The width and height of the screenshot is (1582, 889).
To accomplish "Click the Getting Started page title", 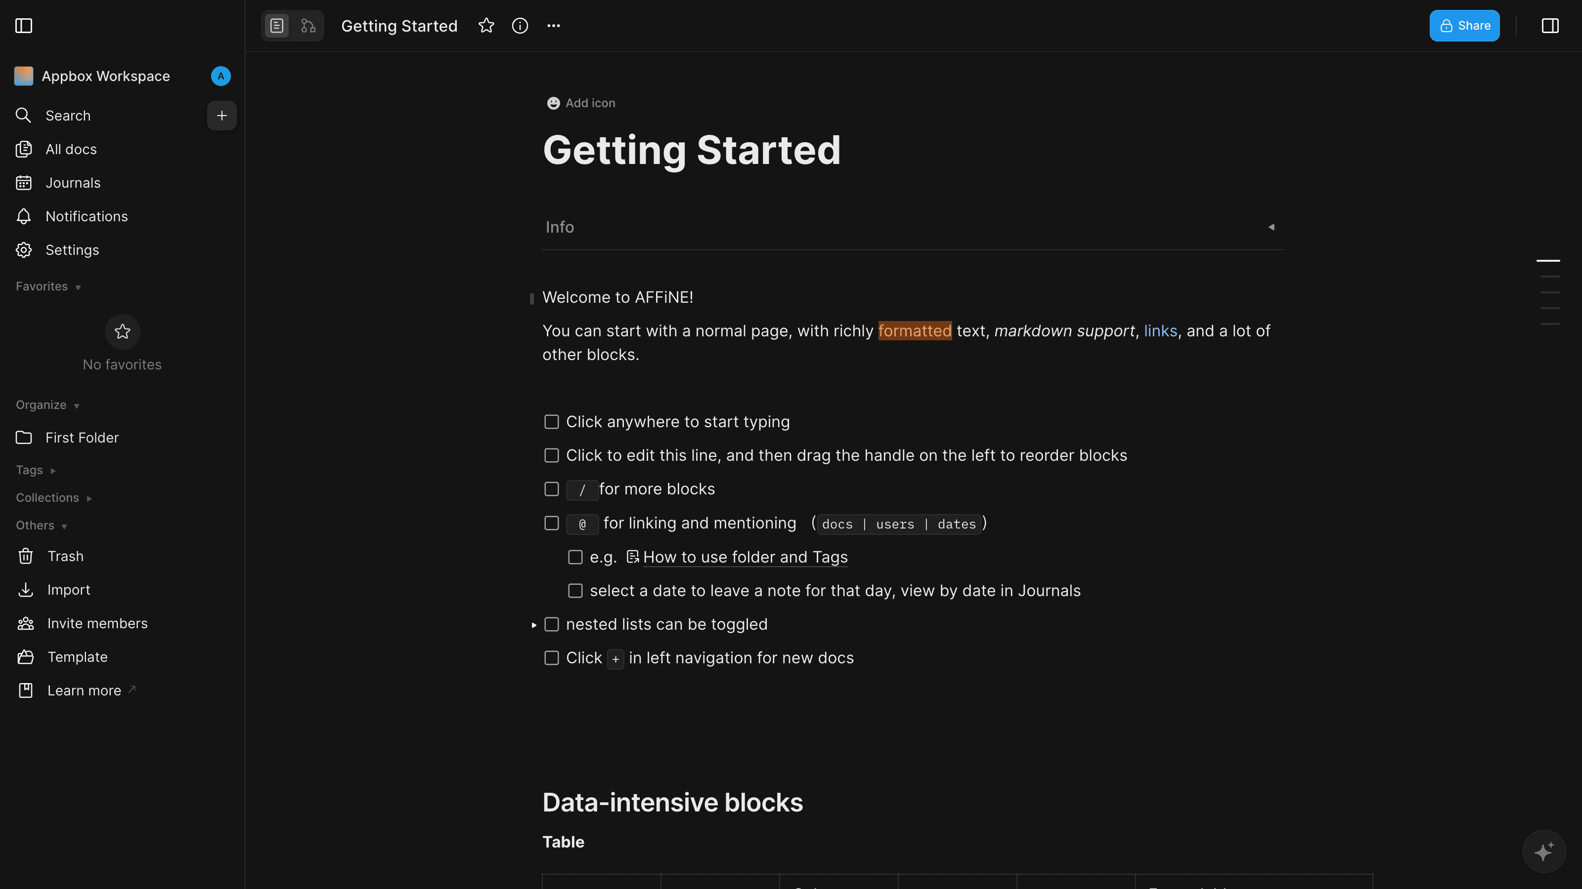I will click(692, 150).
